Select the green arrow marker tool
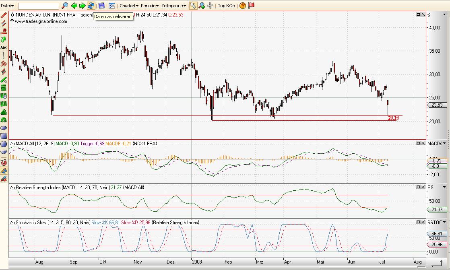The image size is (450, 270). coord(4,39)
